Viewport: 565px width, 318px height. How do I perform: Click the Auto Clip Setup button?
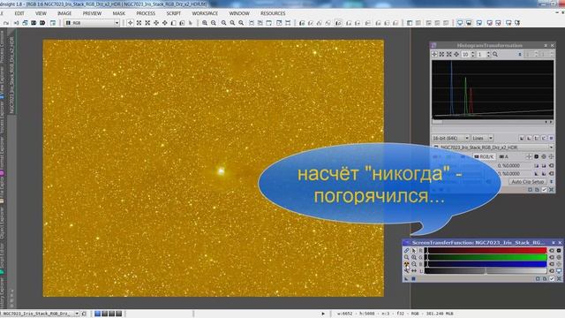[528, 182]
